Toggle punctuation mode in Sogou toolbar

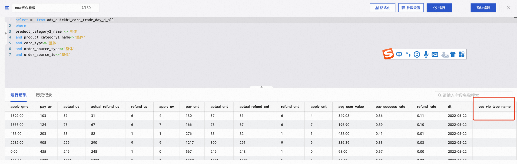(408, 54)
